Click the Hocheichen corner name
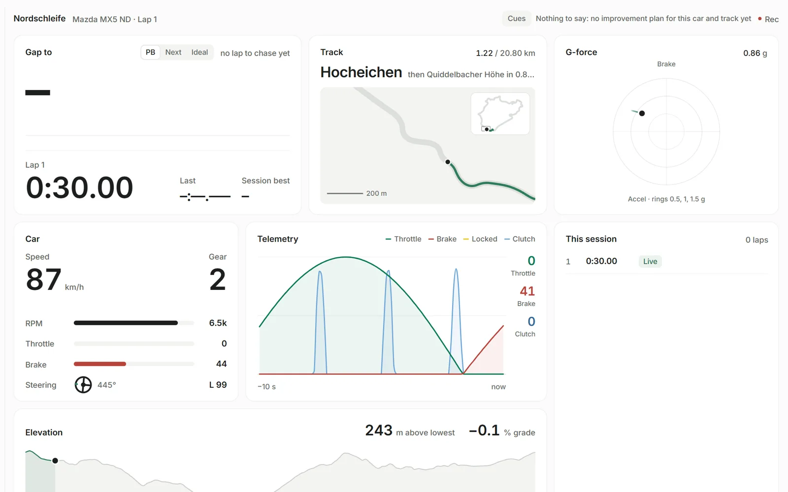Screen dimensions: 788x492 point(361,72)
